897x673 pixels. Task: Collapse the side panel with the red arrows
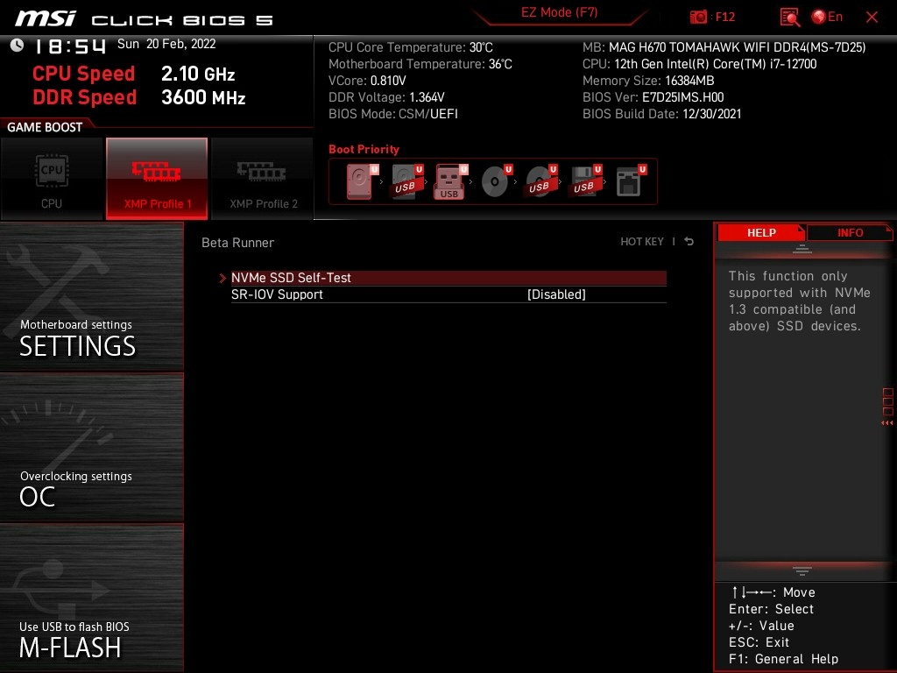[x=886, y=423]
